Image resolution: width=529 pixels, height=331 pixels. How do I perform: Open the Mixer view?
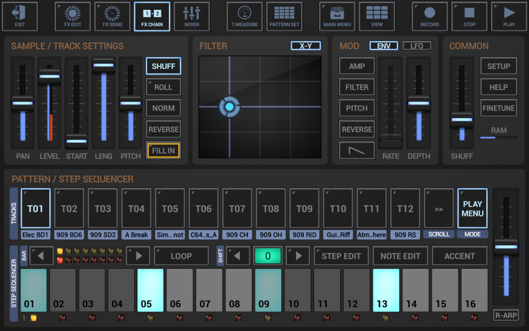pos(192,16)
